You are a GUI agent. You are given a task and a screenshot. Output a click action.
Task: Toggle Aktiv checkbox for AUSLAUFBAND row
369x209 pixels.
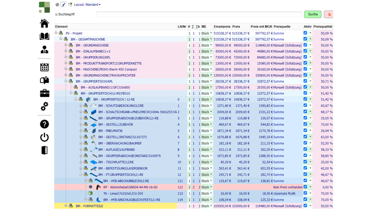(x=305, y=87)
